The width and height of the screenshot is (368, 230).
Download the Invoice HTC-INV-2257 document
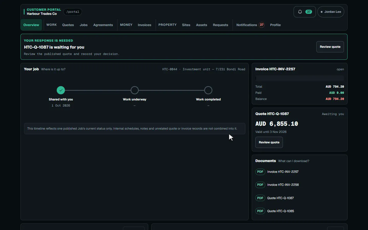[283, 172]
